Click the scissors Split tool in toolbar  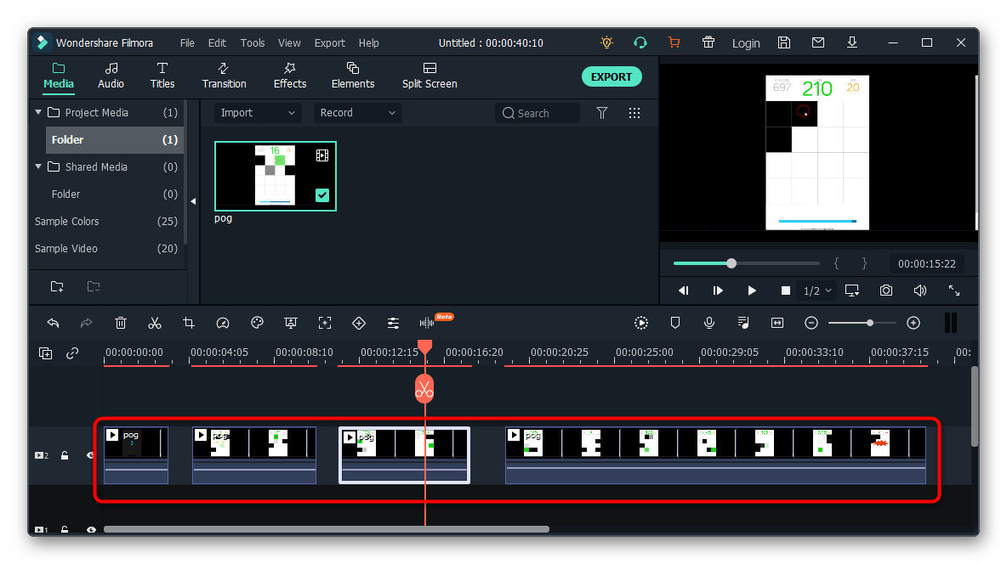155,323
